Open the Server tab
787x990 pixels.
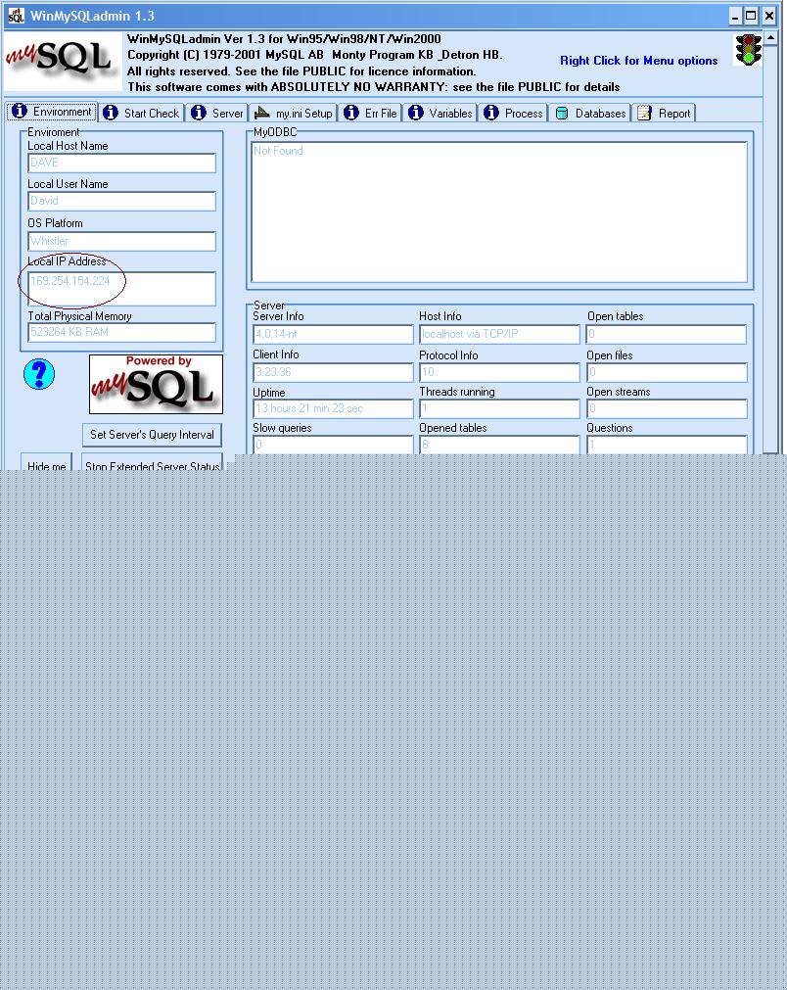click(x=217, y=114)
